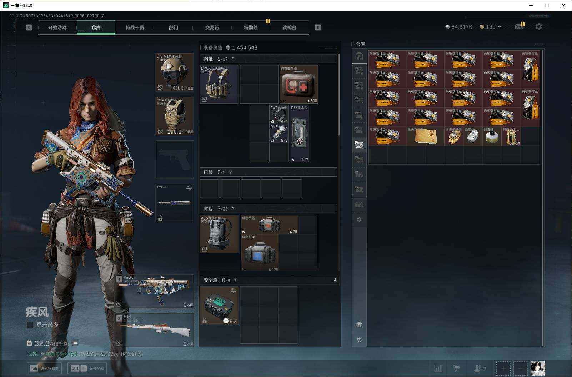
Task: Click the 进入特勤处 Tab button
Action: pos(45,368)
